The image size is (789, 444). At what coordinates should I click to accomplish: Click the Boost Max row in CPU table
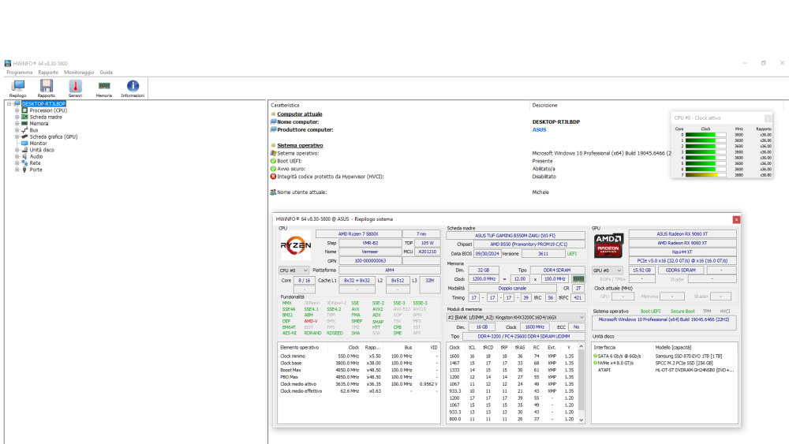[359, 370]
